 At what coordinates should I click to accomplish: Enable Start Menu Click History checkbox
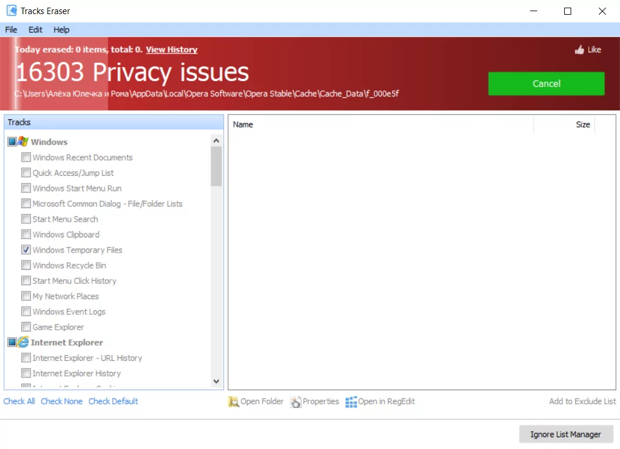(x=26, y=280)
